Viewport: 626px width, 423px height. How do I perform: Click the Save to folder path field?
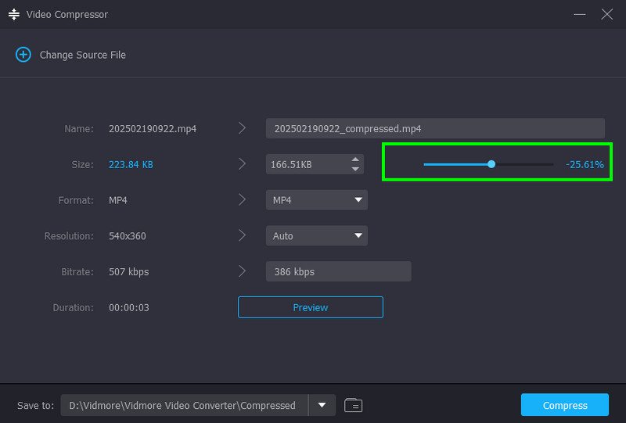(x=184, y=405)
